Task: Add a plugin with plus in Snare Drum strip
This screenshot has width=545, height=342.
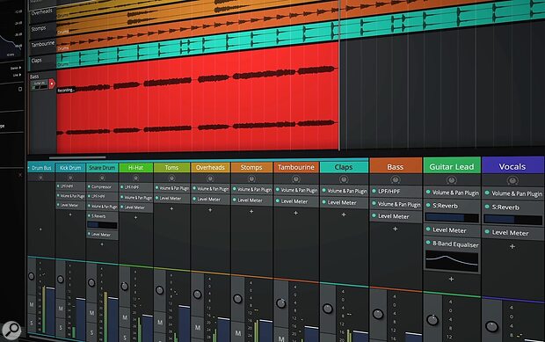Action: coord(102,244)
